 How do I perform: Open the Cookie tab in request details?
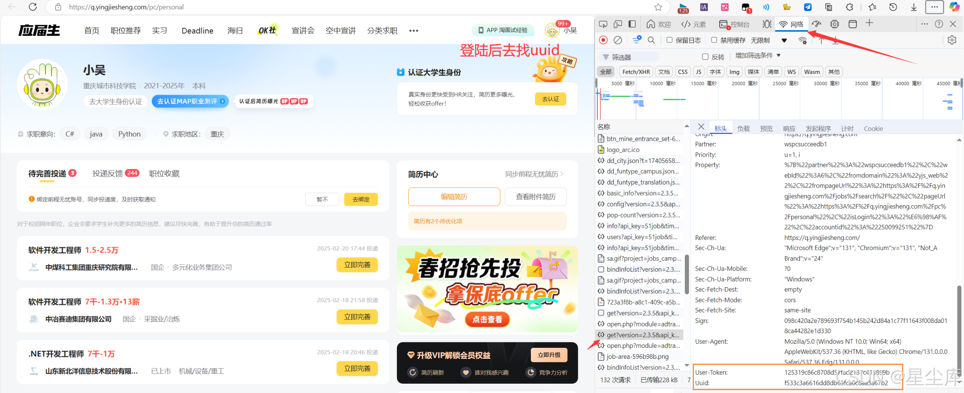click(873, 128)
